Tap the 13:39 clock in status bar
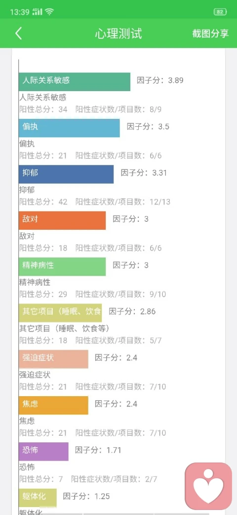This screenshot has width=237, height=515. click(x=20, y=12)
